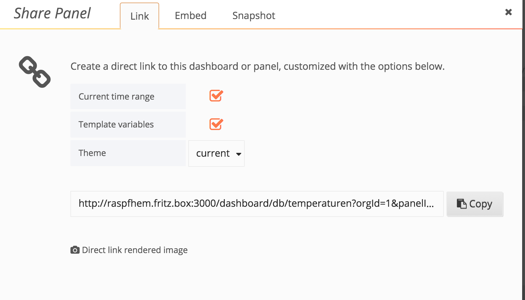Click the clipboard icon on Copy button

pyautogui.click(x=462, y=204)
